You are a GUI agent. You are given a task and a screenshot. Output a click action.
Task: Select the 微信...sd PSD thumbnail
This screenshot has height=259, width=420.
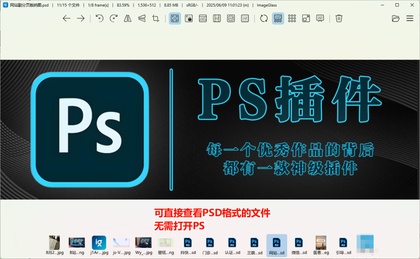tap(299, 245)
